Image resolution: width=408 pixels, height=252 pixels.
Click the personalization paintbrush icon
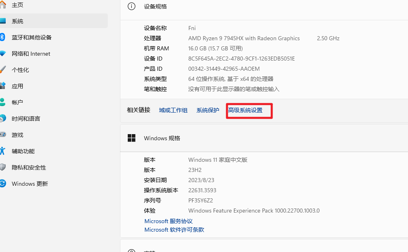pyautogui.click(x=2, y=70)
